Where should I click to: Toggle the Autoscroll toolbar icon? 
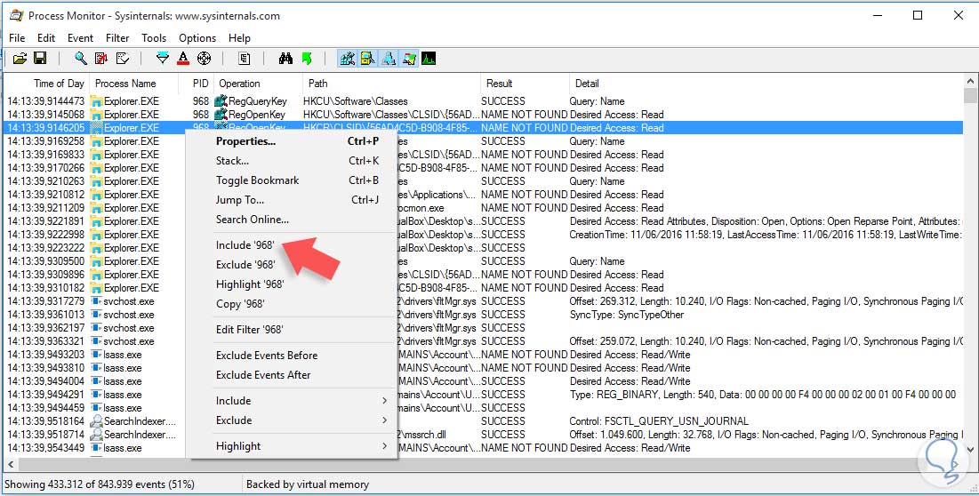click(101, 59)
